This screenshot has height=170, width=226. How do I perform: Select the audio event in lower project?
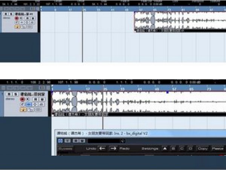click(139, 104)
